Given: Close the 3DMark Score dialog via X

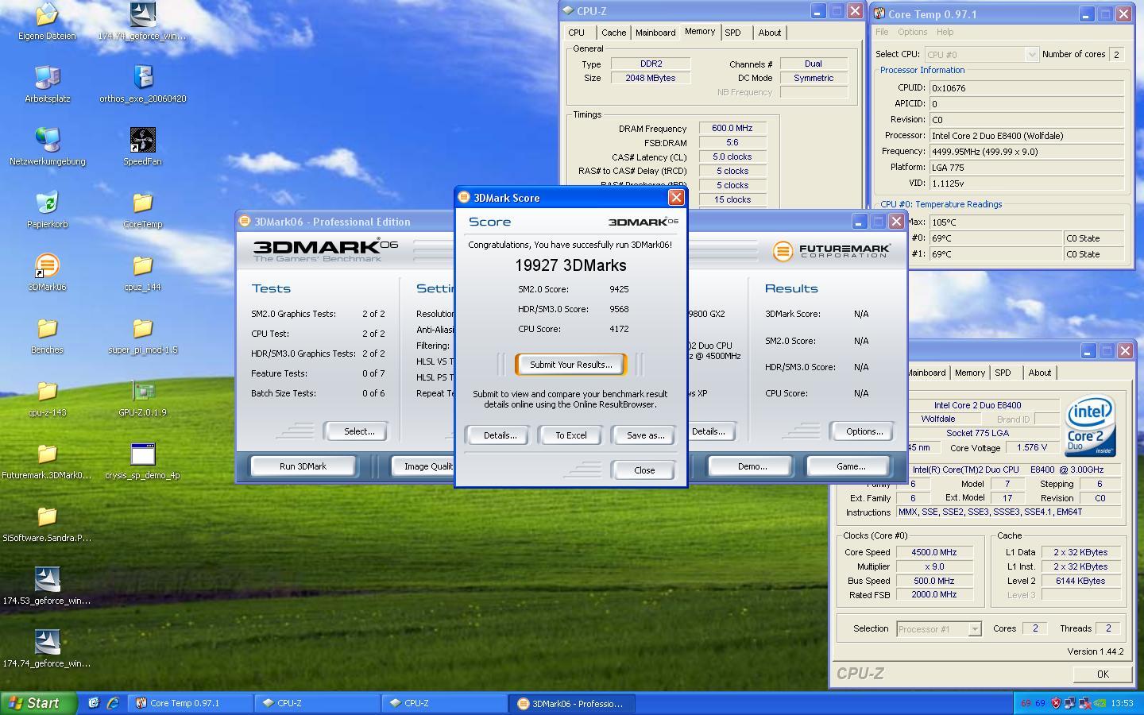Looking at the screenshot, I should click(x=676, y=197).
